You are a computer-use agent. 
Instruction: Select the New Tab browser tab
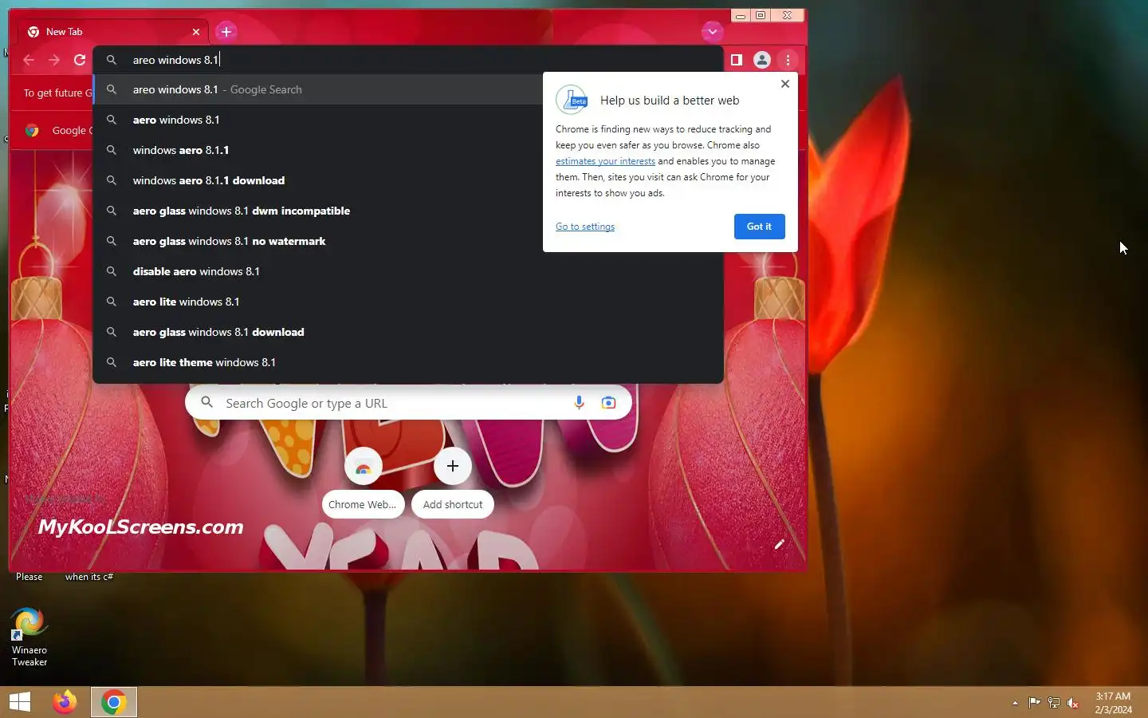[x=113, y=32]
